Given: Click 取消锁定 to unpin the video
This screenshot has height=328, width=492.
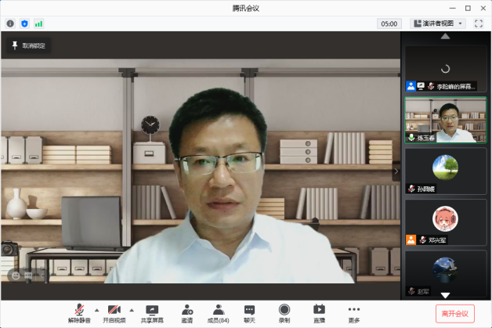Looking at the screenshot, I should [28, 45].
